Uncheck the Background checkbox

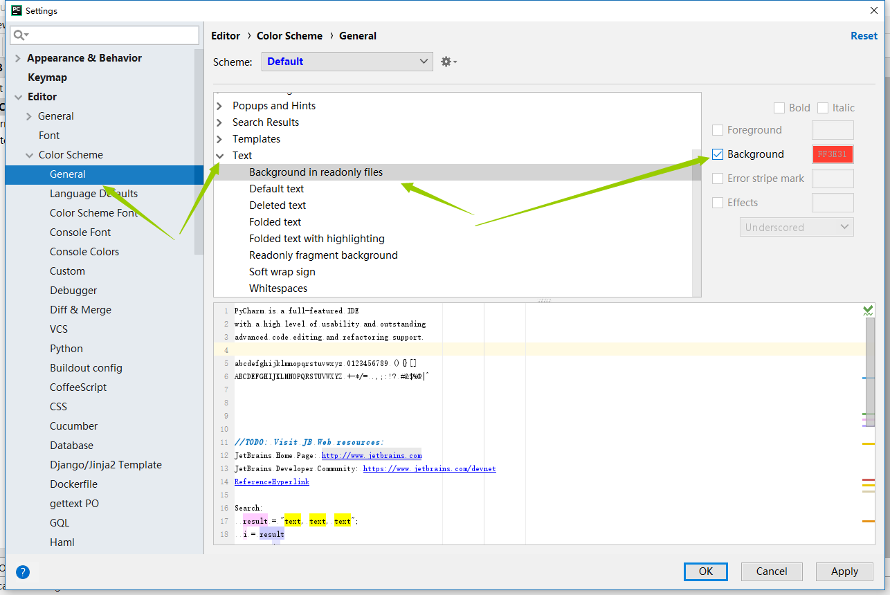718,154
